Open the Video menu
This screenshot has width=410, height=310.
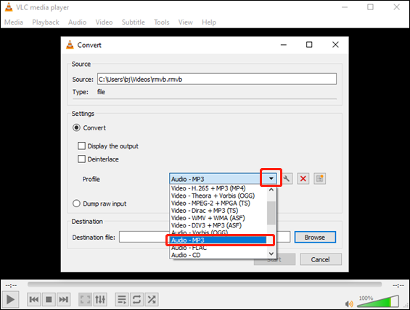[x=104, y=22]
